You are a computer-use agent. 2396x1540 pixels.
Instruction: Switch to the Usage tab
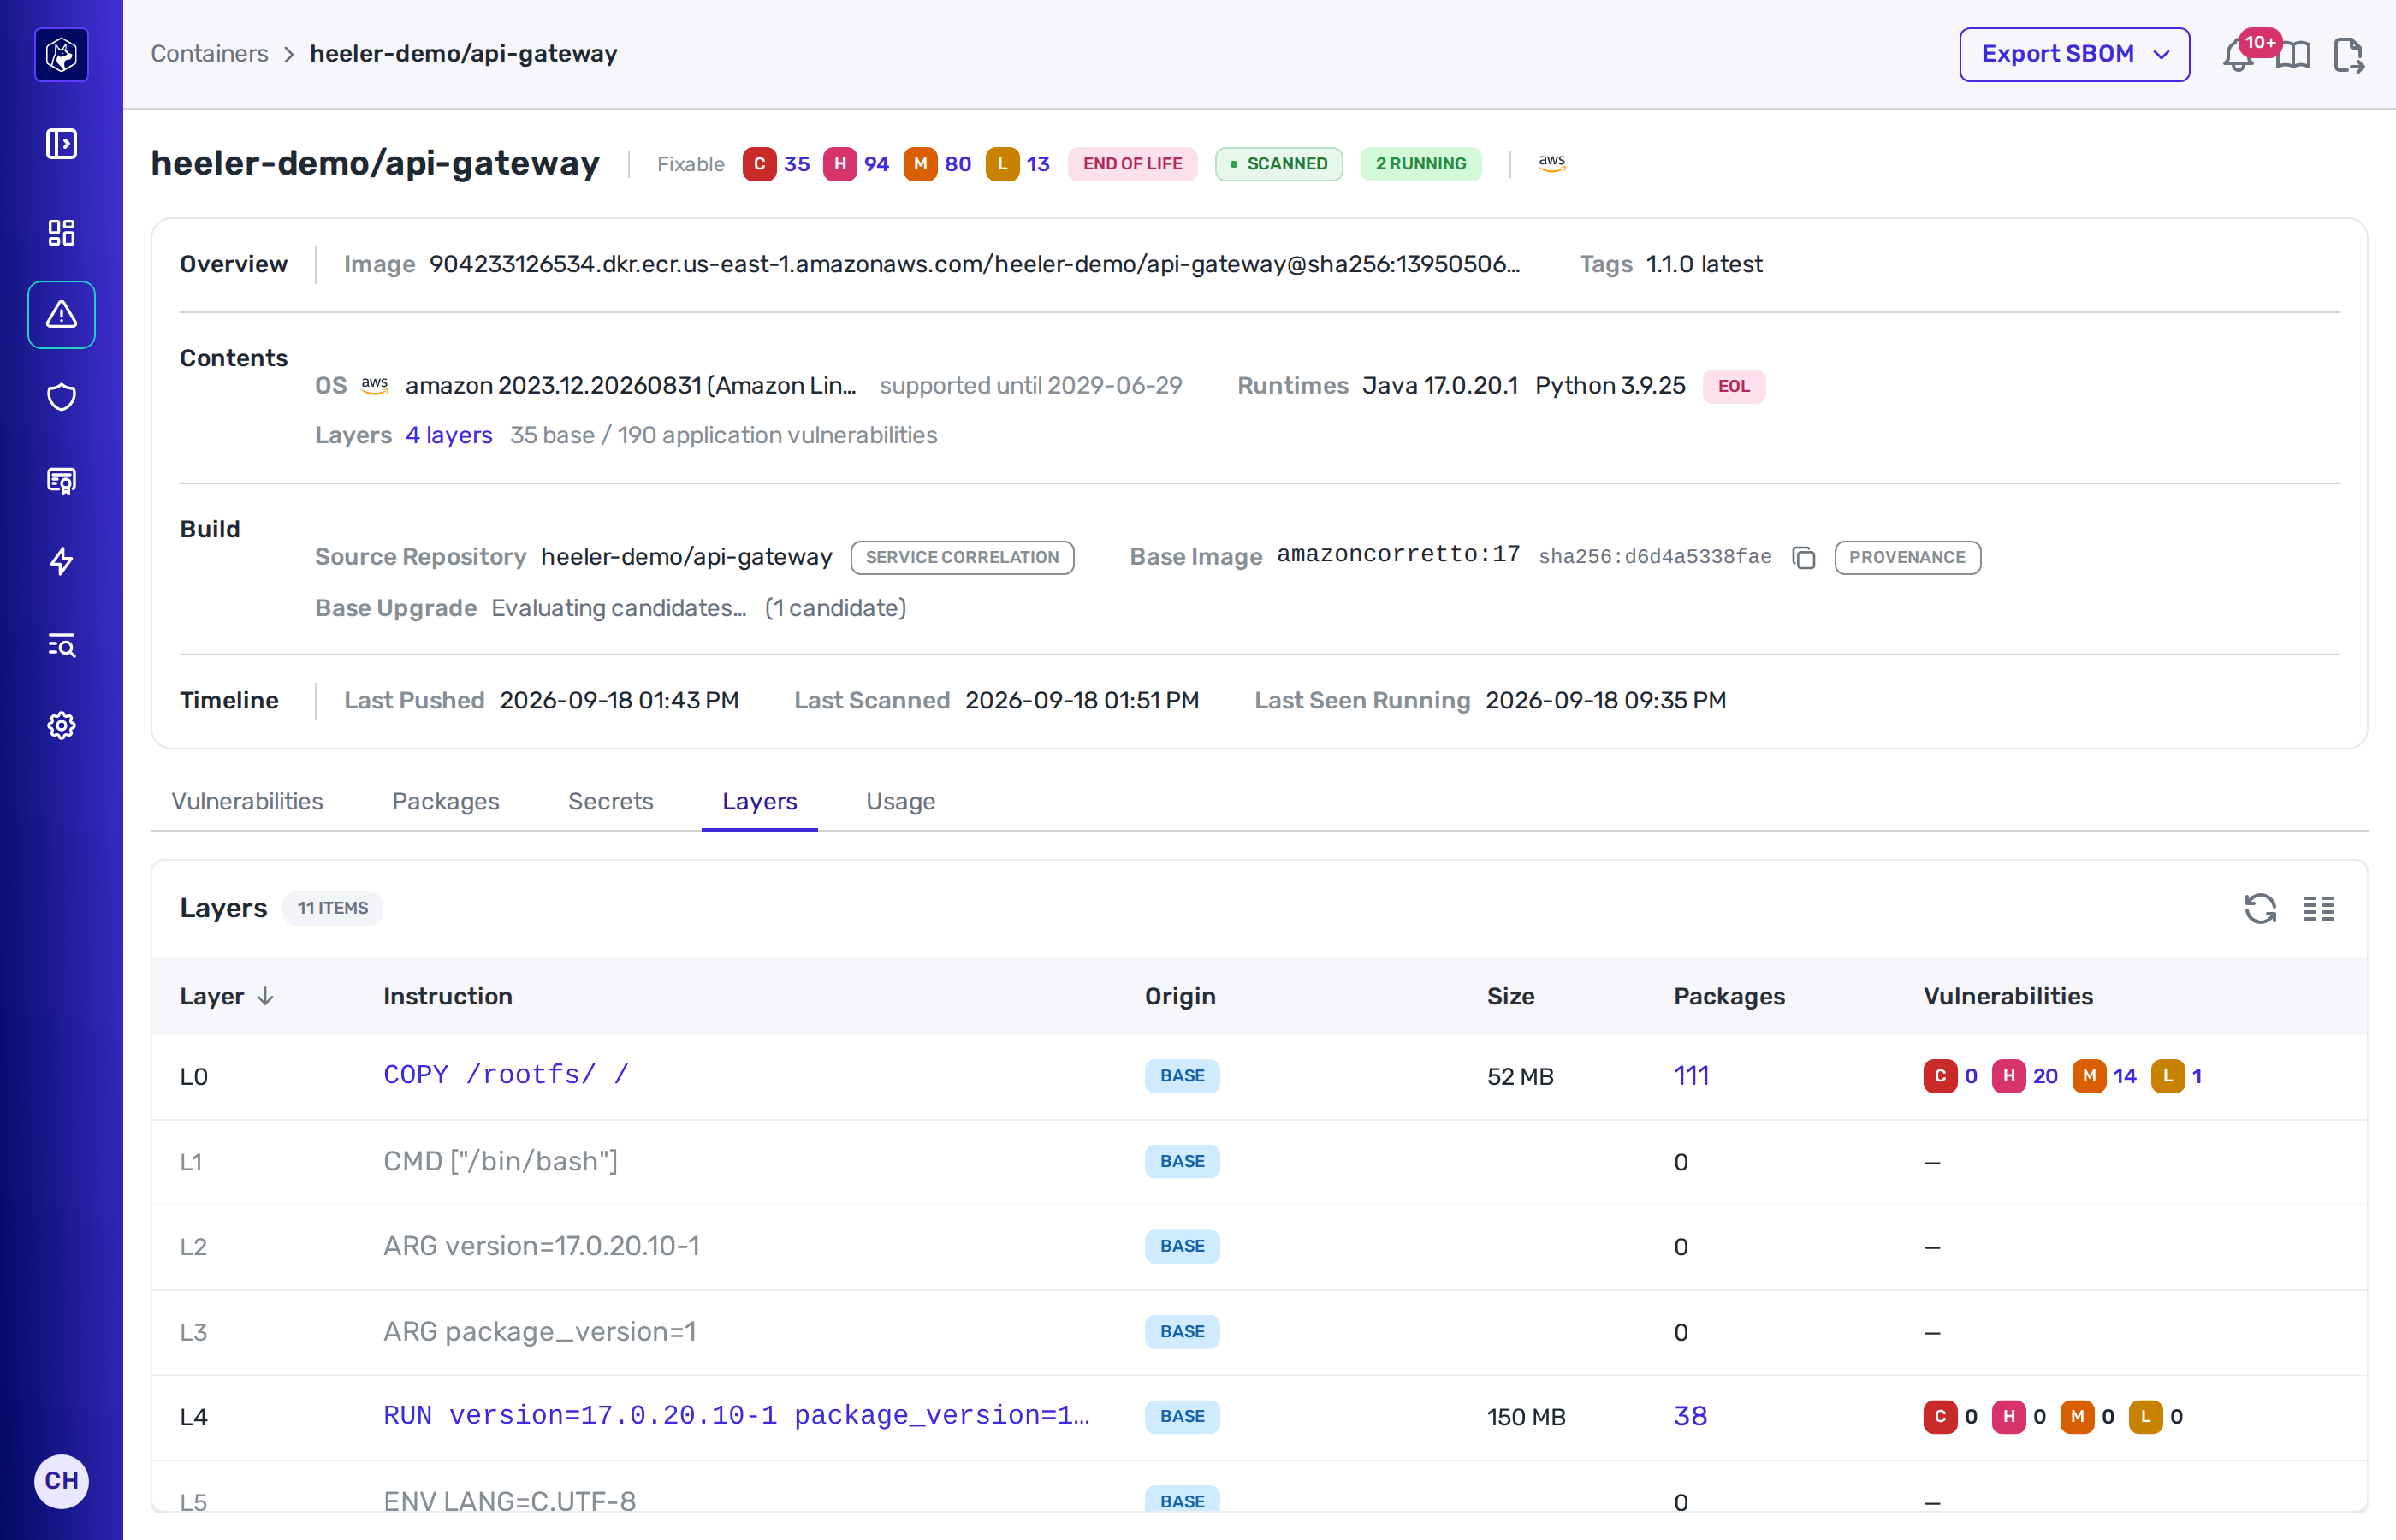point(900,801)
